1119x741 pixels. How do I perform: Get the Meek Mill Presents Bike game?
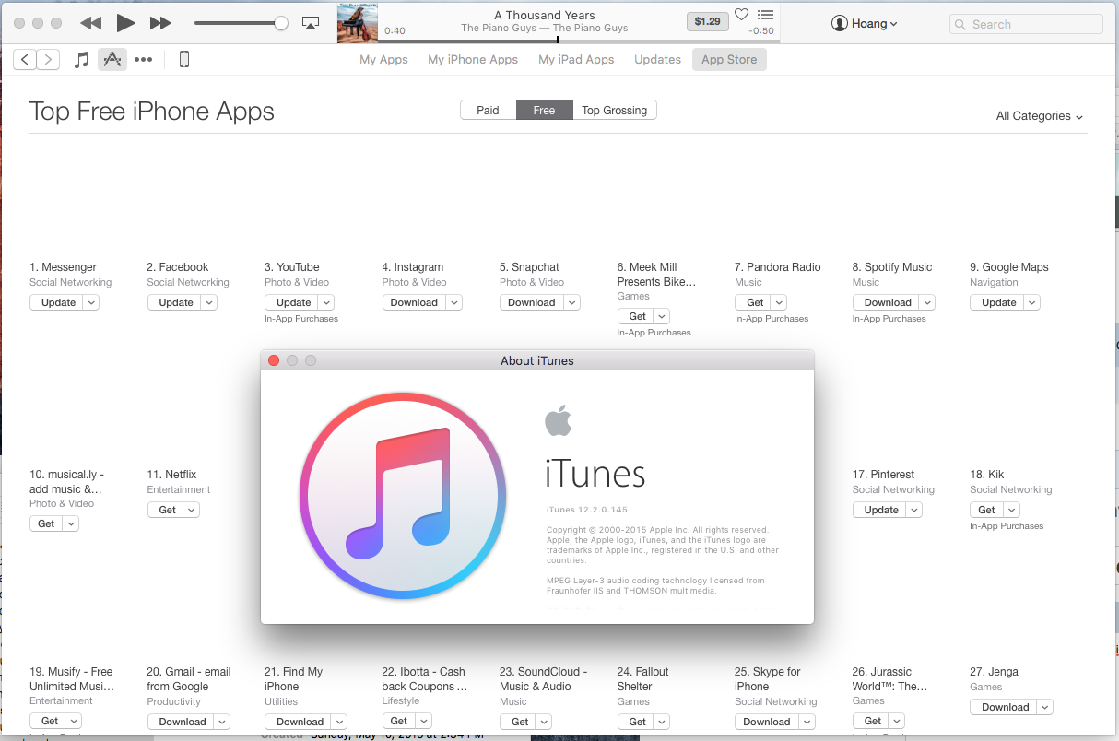click(x=637, y=316)
